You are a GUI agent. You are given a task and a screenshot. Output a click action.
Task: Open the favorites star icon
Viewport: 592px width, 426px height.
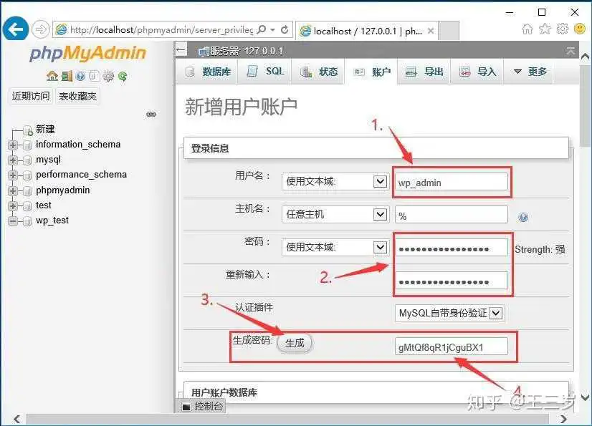(545, 29)
